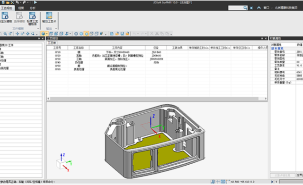Expand the 输出 group launcher arrow
This screenshot has height=185, width=303.
pos(56,29)
